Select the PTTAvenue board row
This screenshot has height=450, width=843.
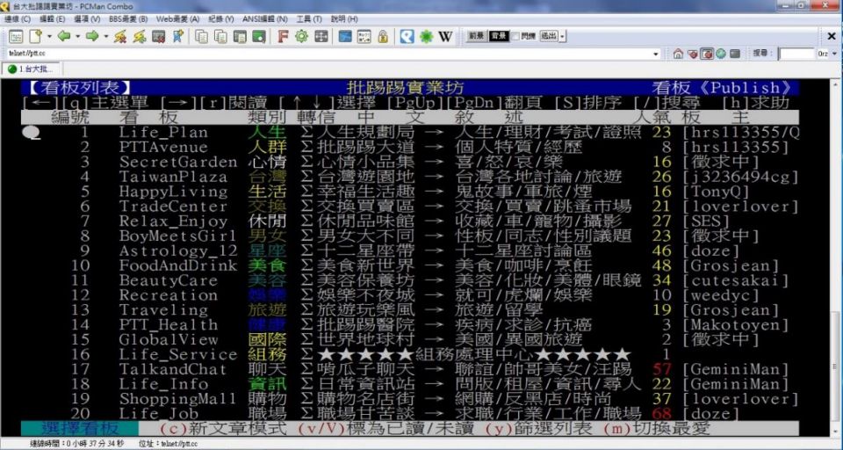click(410, 147)
